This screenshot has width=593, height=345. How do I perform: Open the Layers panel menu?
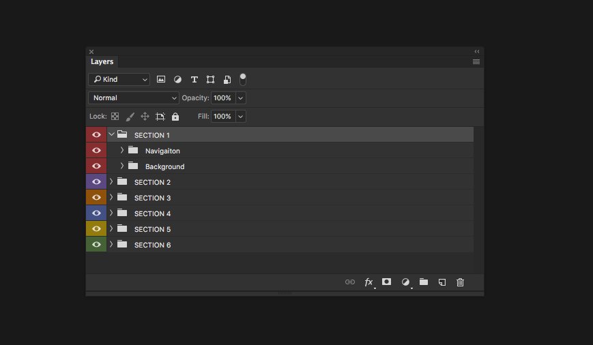tap(476, 61)
